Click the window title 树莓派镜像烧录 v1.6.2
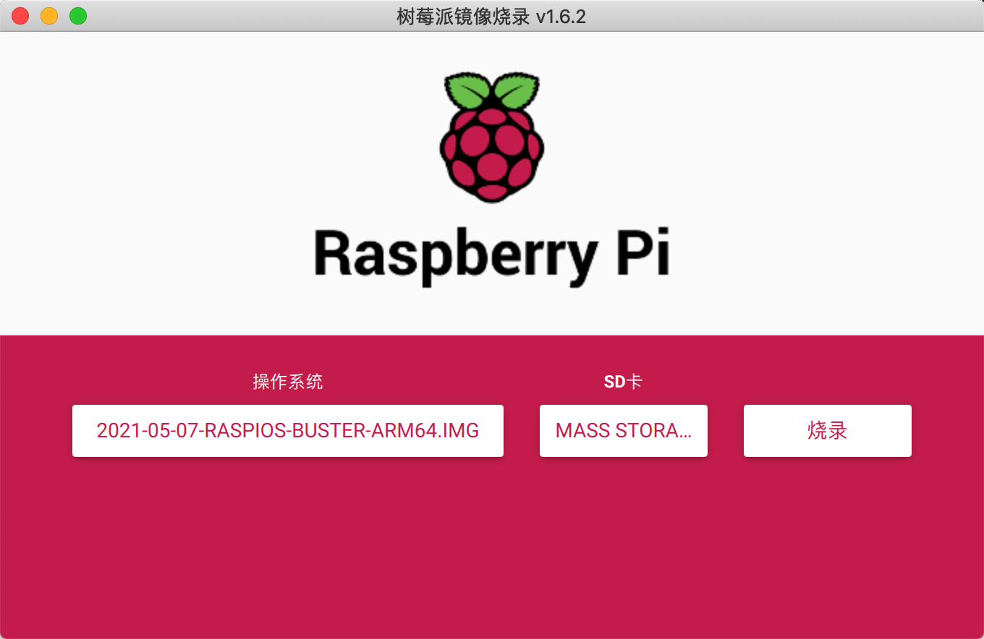Viewport: 984px width, 639px height. tap(492, 16)
